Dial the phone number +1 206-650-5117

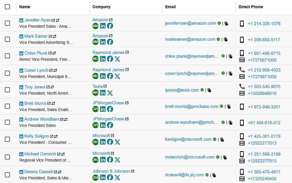point(264,40)
